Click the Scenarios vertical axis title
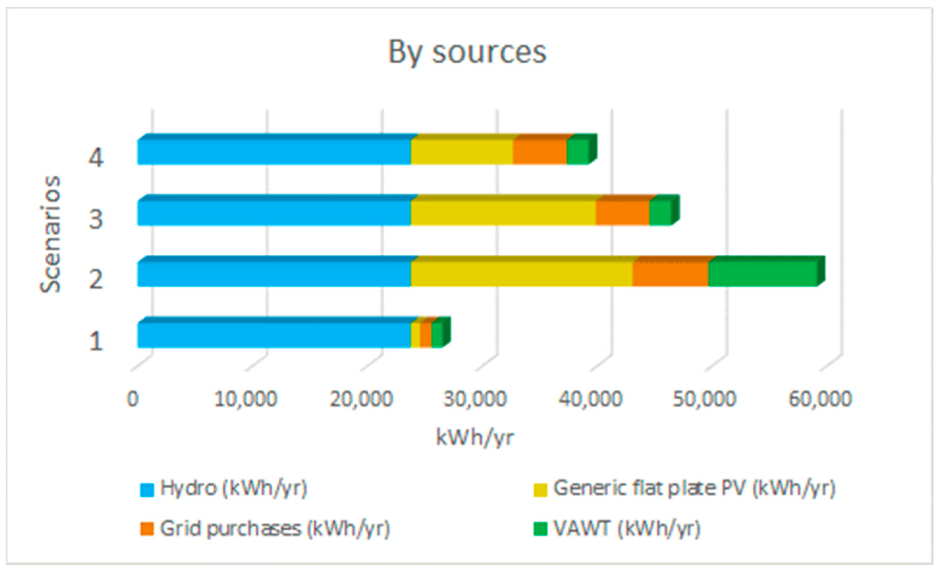Image resolution: width=942 pixels, height=571 pixels. click(x=50, y=234)
